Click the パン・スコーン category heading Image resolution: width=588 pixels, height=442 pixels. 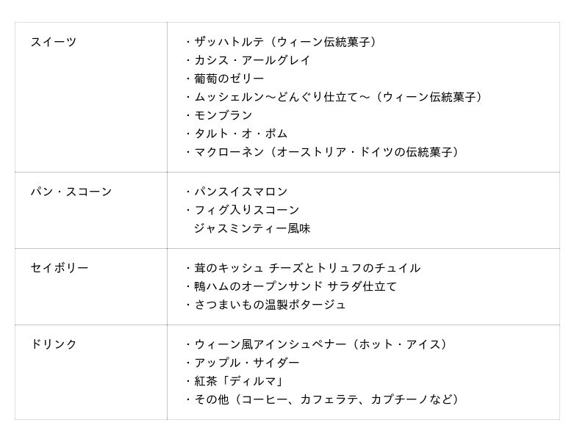click(x=71, y=192)
